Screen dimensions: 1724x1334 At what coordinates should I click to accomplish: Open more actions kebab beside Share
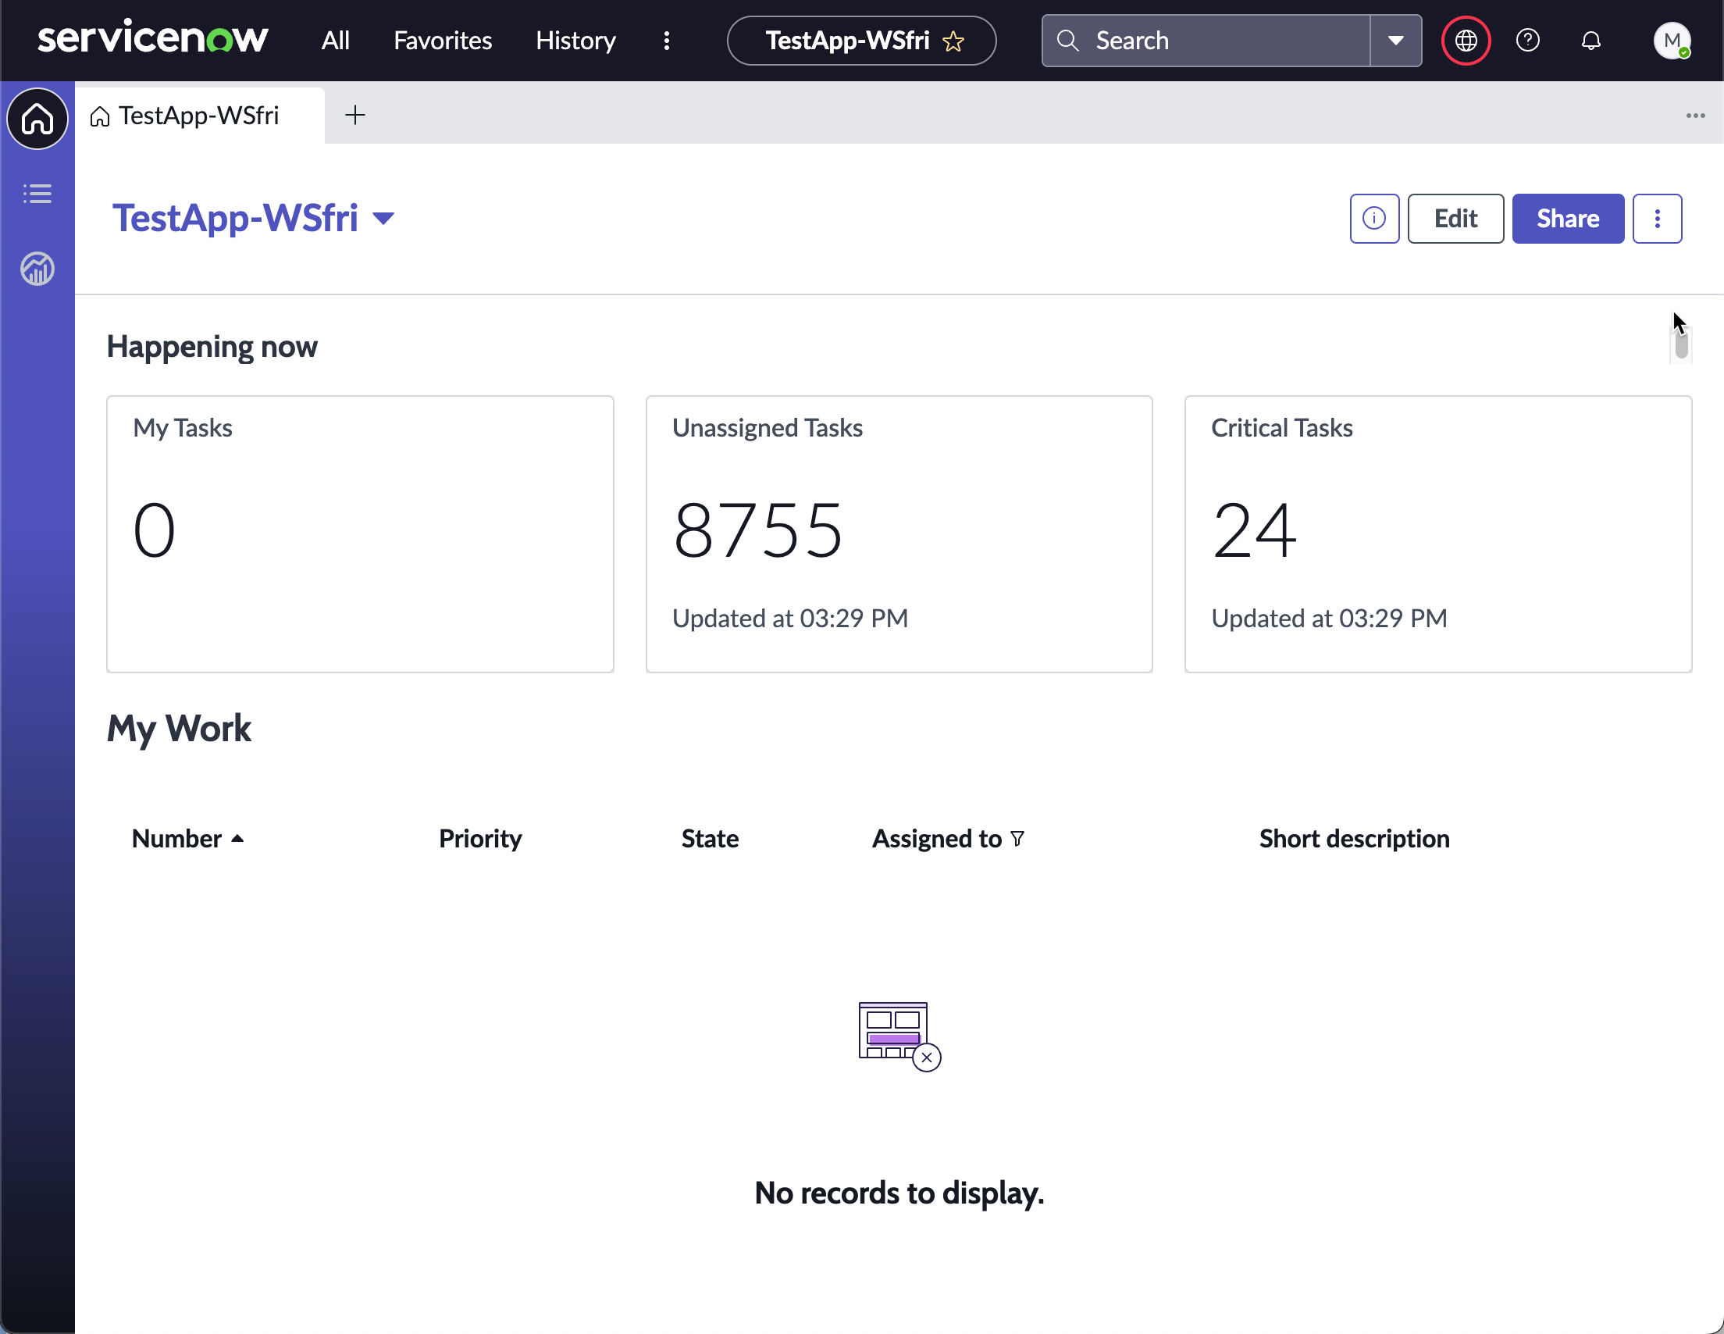coord(1657,219)
